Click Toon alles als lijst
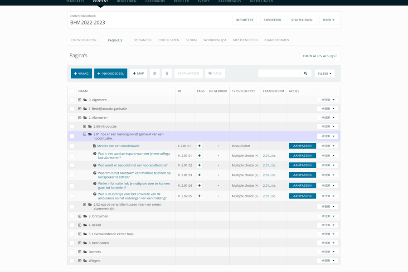408x272 pixels. pyautogui.click(x=320, y=56)
